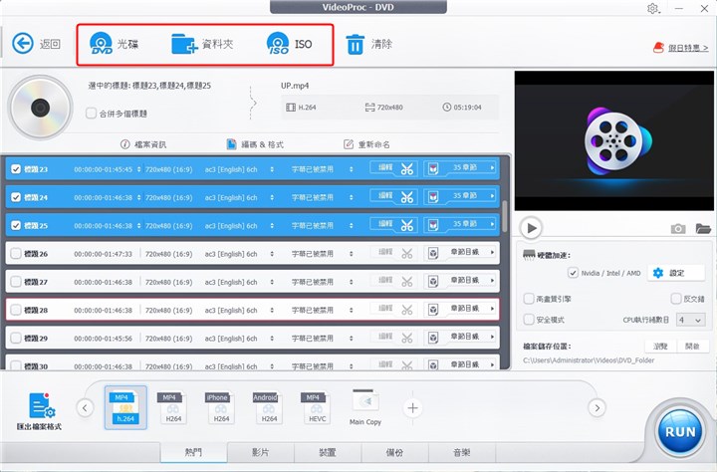Toggle Nvidia / Intel / AMD acceleration checkbox

[573, 273]
